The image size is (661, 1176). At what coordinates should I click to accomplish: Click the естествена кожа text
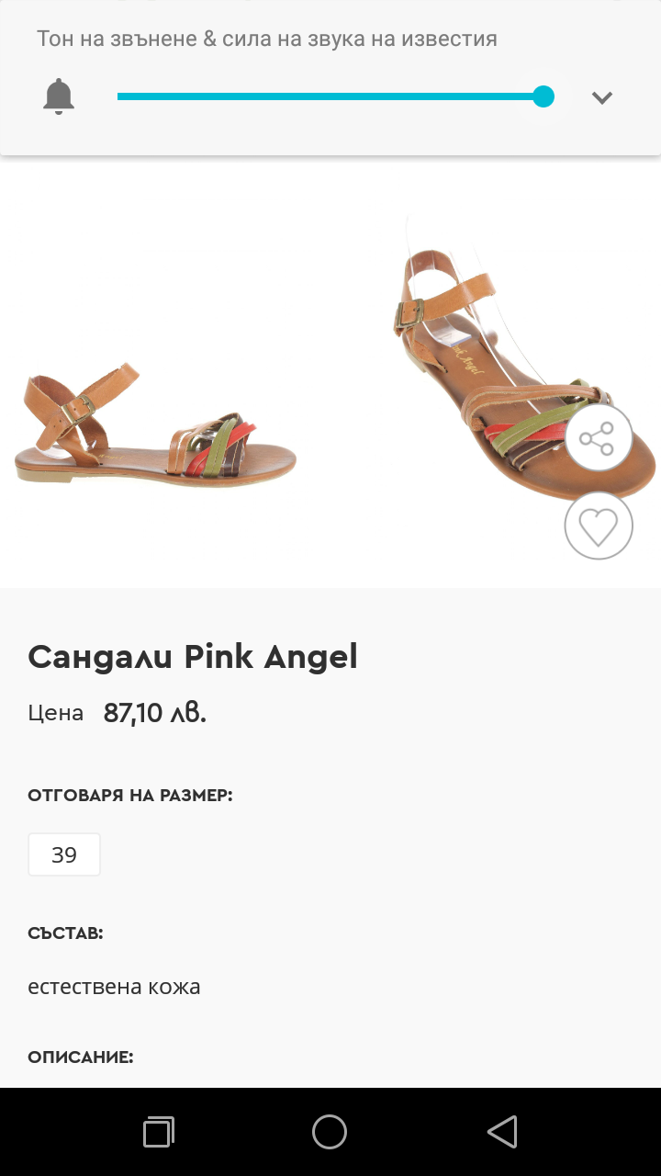(x=114, y=987)
